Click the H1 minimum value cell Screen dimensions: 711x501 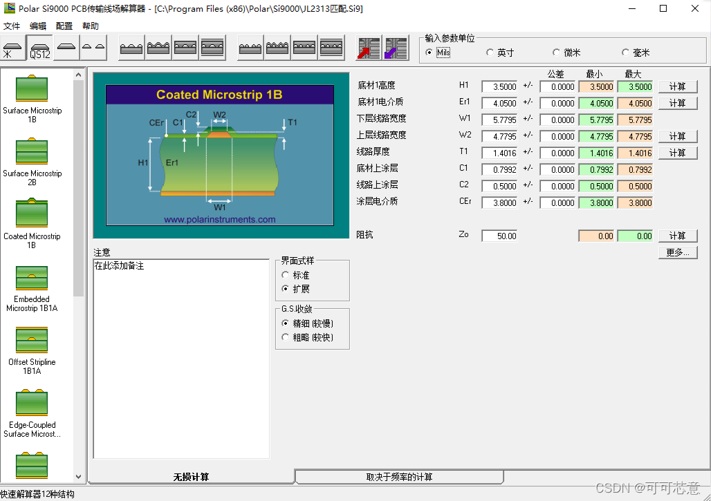[x=597, y=86]
